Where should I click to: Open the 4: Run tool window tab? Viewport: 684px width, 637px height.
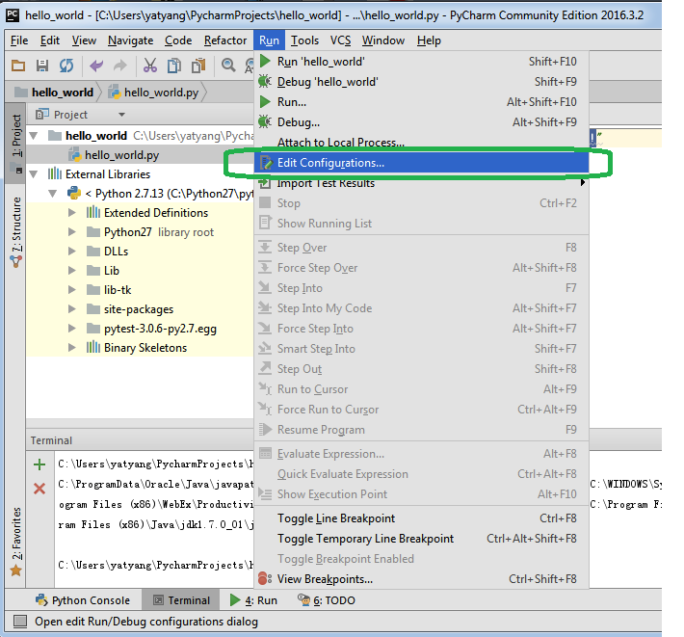254,600
